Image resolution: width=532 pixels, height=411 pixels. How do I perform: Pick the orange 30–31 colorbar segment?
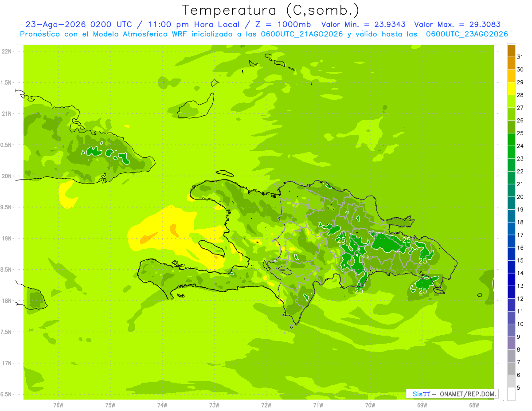point(511,63)
